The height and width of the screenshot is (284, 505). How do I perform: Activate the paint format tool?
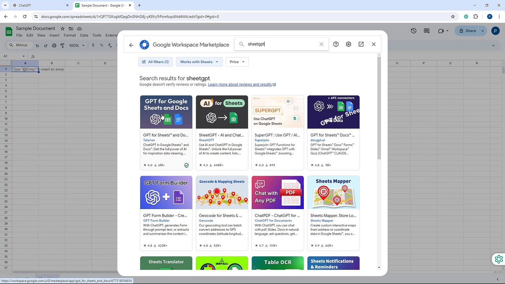62,45
